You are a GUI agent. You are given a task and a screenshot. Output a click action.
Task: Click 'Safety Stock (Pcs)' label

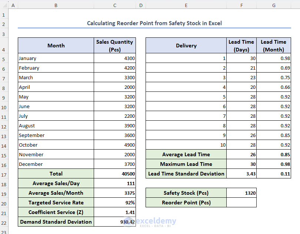pos(186,193)
